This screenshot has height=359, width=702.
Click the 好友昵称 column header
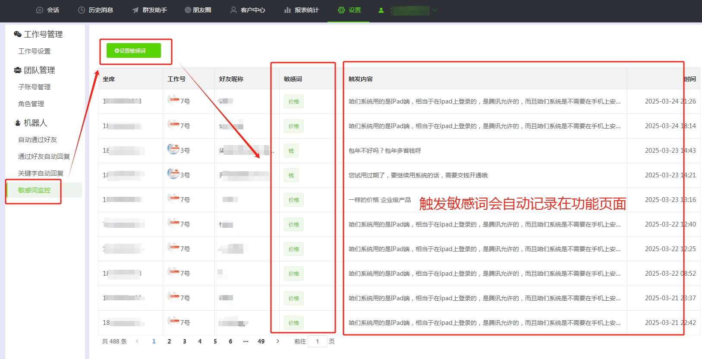point(231,79)
